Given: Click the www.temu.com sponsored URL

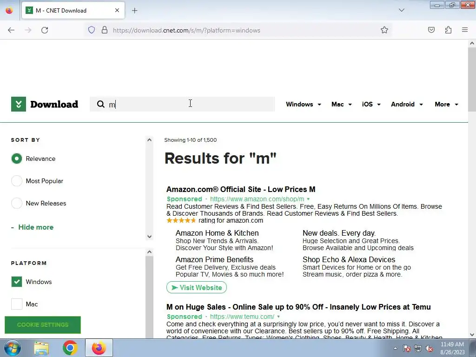Looking at the screenshot, I should point(242,317).
